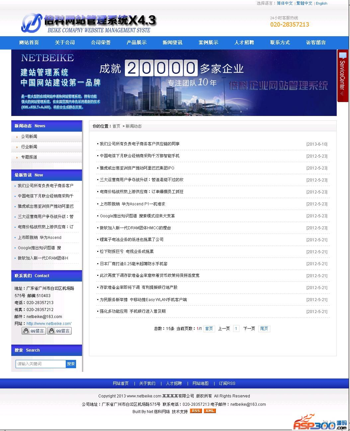Open 访客留言 navigation item
This screenshot has width=350, height=431.
pyautogui.click(x=316, y=43)
